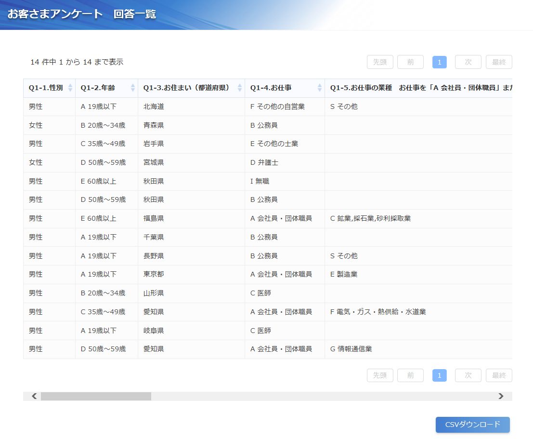
Task: Select page 1 in the bottom pagination
Action: click(439, 375)
